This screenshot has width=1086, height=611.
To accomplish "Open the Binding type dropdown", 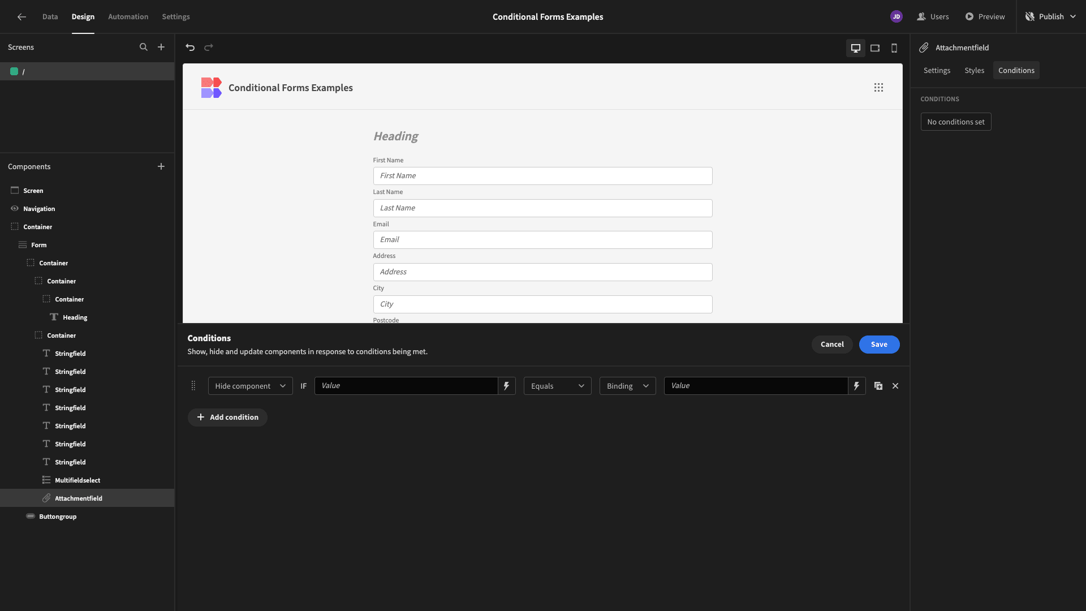I will 627,385.
